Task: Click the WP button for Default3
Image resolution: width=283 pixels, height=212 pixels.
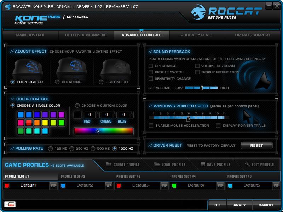Action: (164, 185)
